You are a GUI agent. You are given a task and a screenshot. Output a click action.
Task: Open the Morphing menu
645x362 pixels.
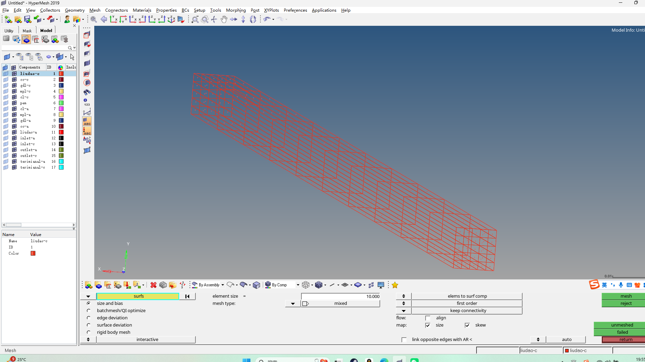236,10
